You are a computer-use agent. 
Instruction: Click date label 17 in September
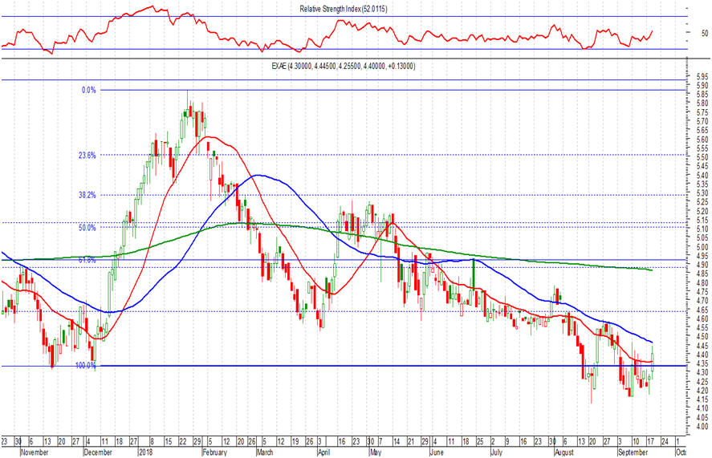[650, 441]
